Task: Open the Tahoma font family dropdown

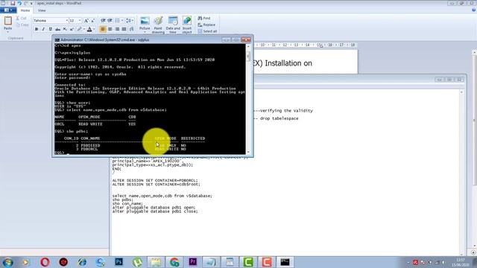Action: pos(66,21)
